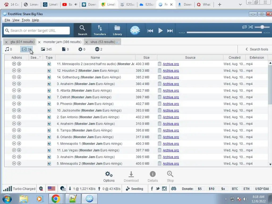Sort results by Source column header

click(190, 57)
